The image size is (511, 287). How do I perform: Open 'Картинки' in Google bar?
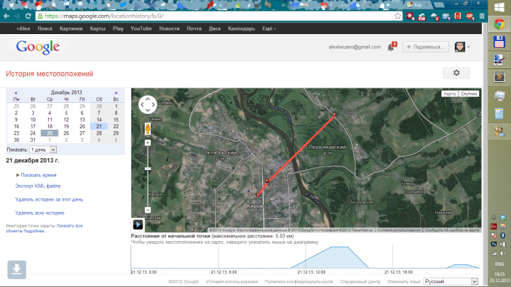click(x=71, y=28)
